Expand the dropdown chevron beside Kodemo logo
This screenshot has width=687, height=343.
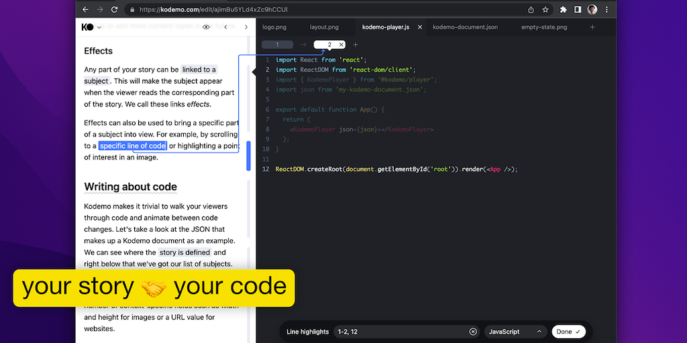pos(99,27)
